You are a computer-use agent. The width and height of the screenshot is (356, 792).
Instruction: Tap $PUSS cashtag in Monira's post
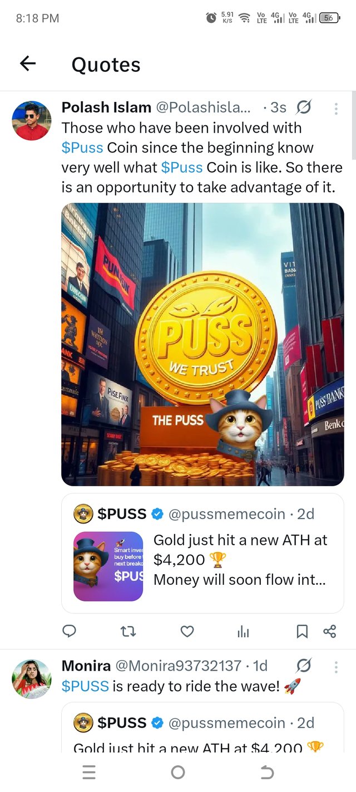click(85, 686)
